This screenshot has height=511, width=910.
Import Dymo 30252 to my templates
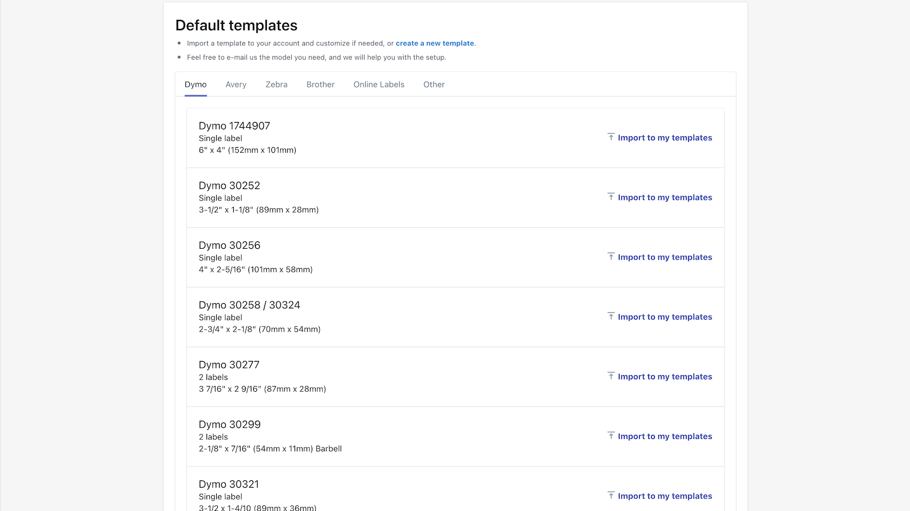click(665, 198)
